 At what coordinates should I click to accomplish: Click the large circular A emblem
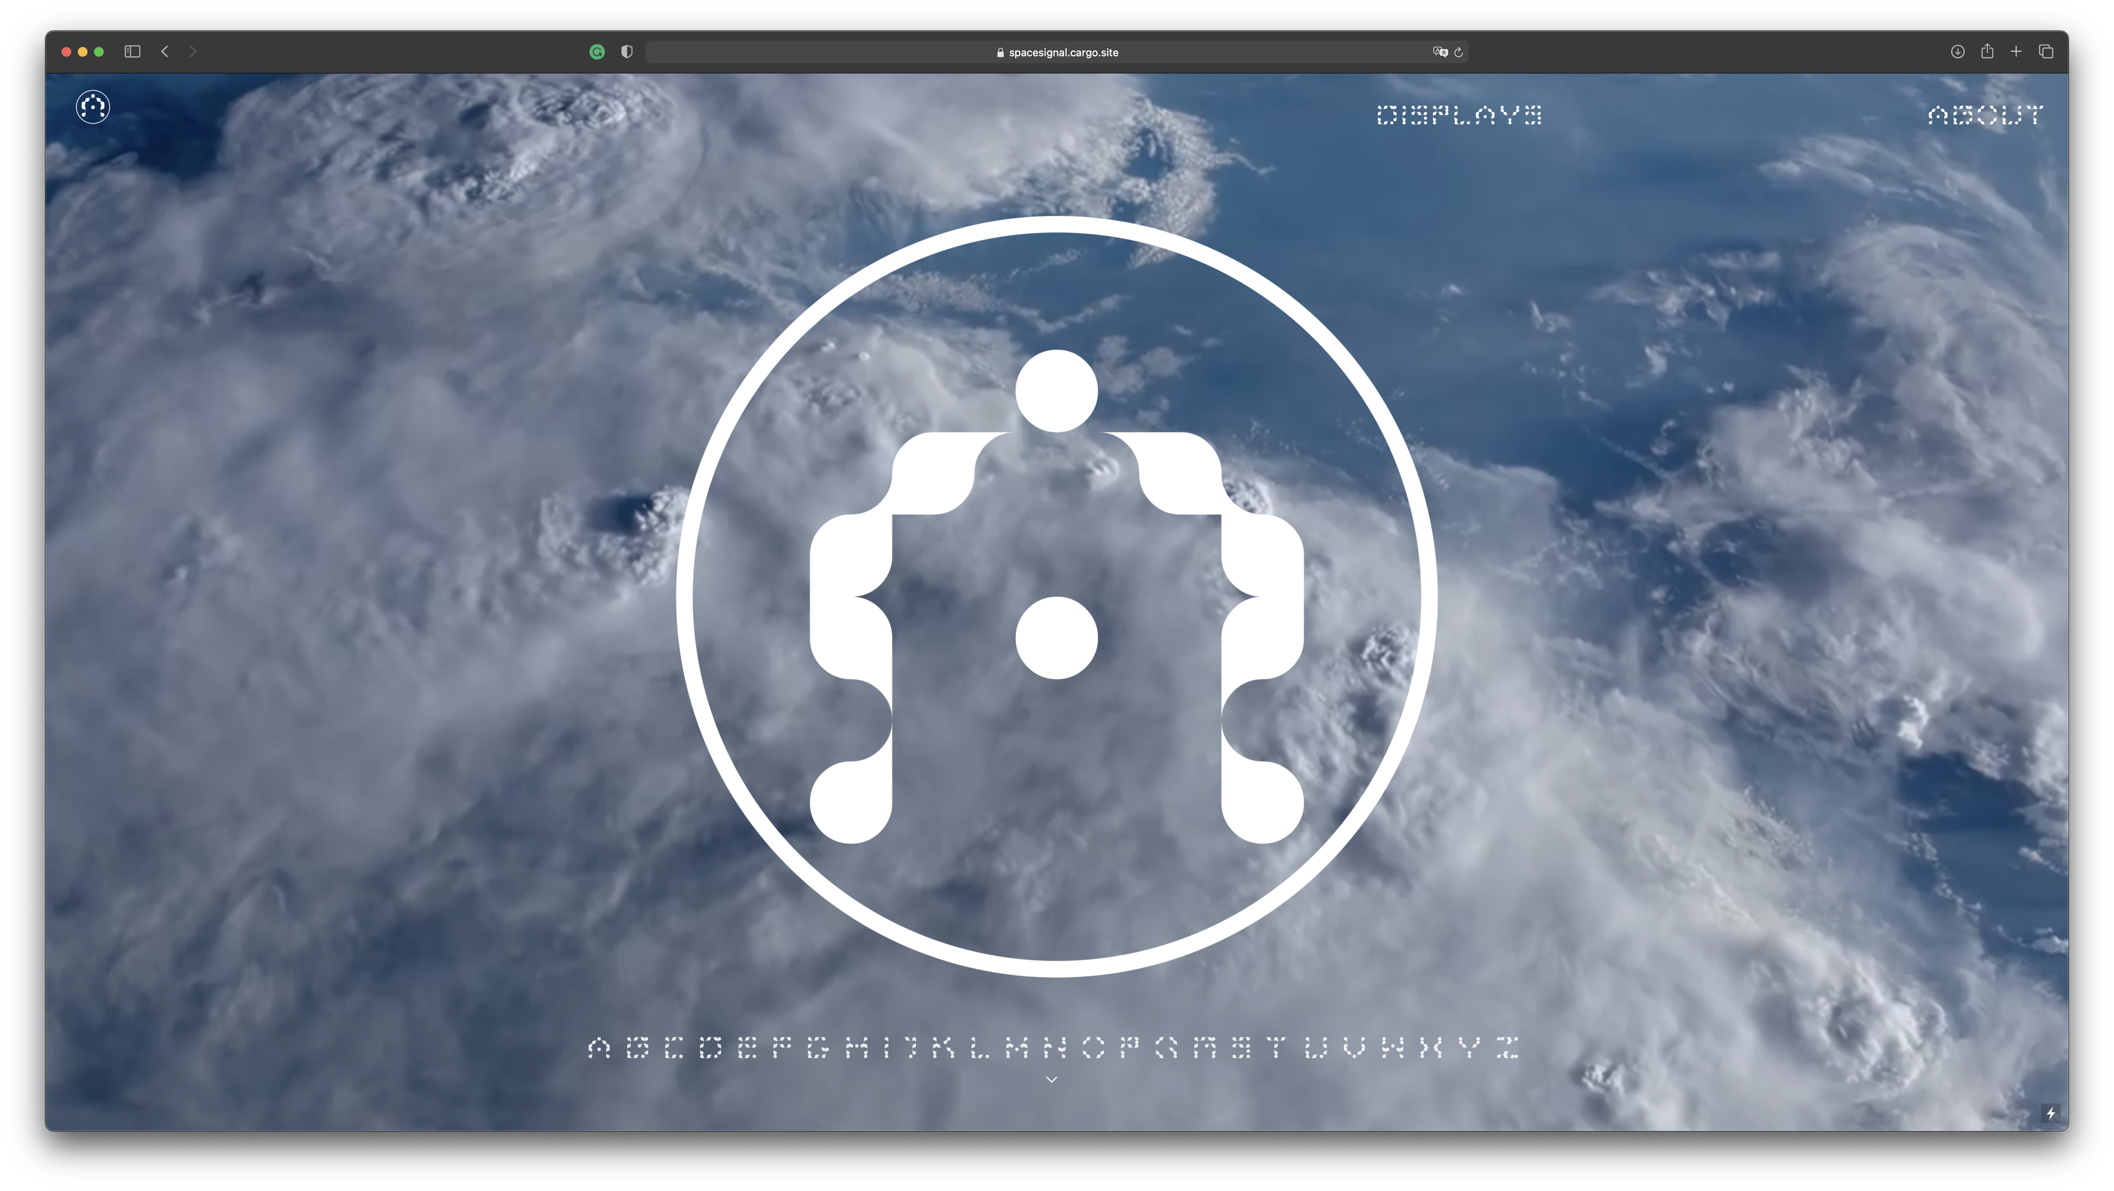[x=1056, y=597]
